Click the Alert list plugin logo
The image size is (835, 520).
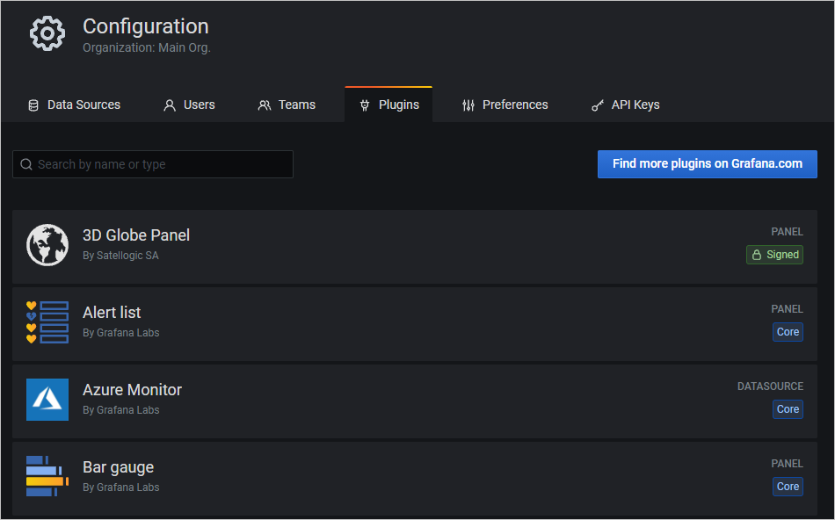(47, 322)
